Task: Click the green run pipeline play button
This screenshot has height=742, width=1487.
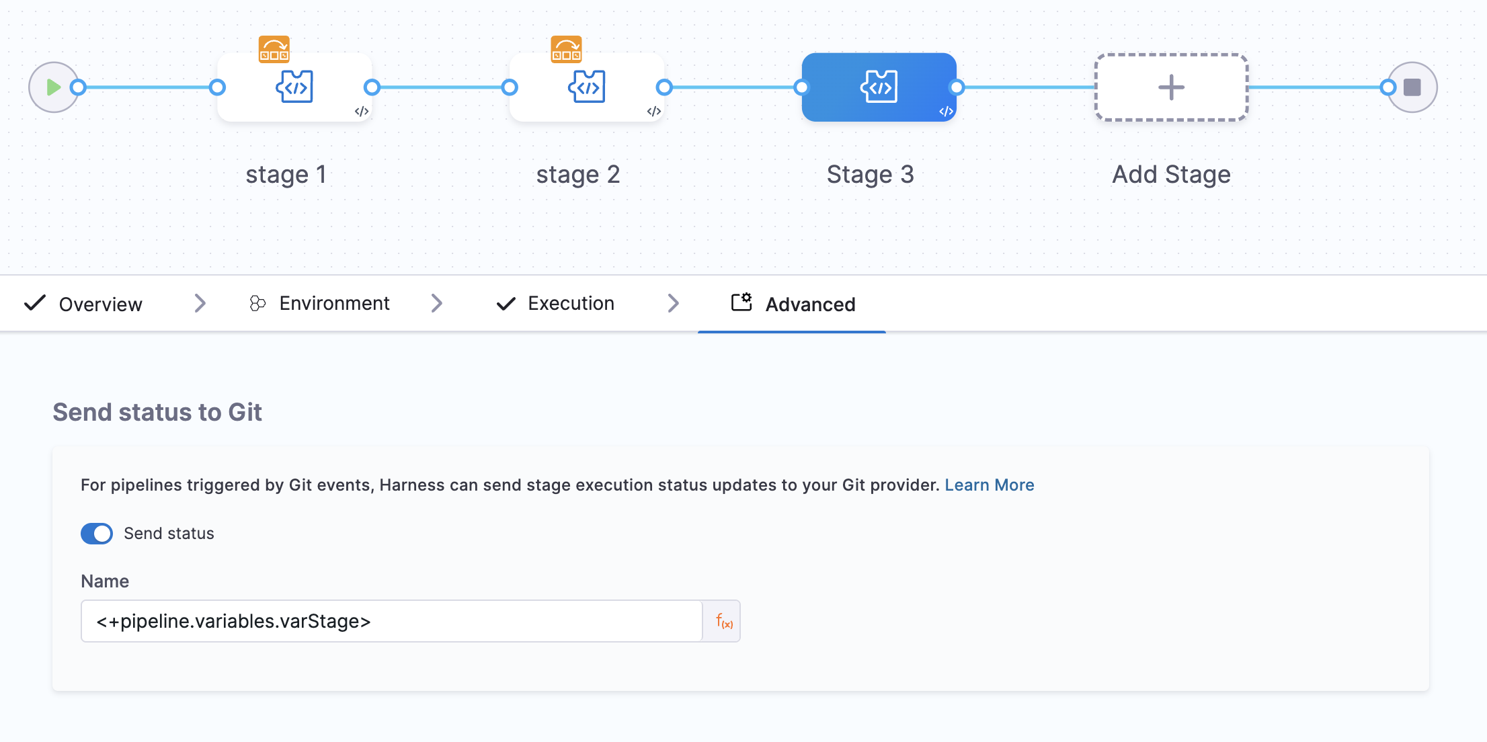Action: (54, 87)
